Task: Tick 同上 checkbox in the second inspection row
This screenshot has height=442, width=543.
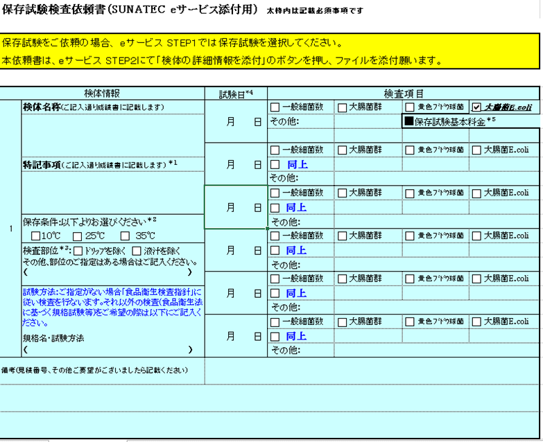Action: 275,165
